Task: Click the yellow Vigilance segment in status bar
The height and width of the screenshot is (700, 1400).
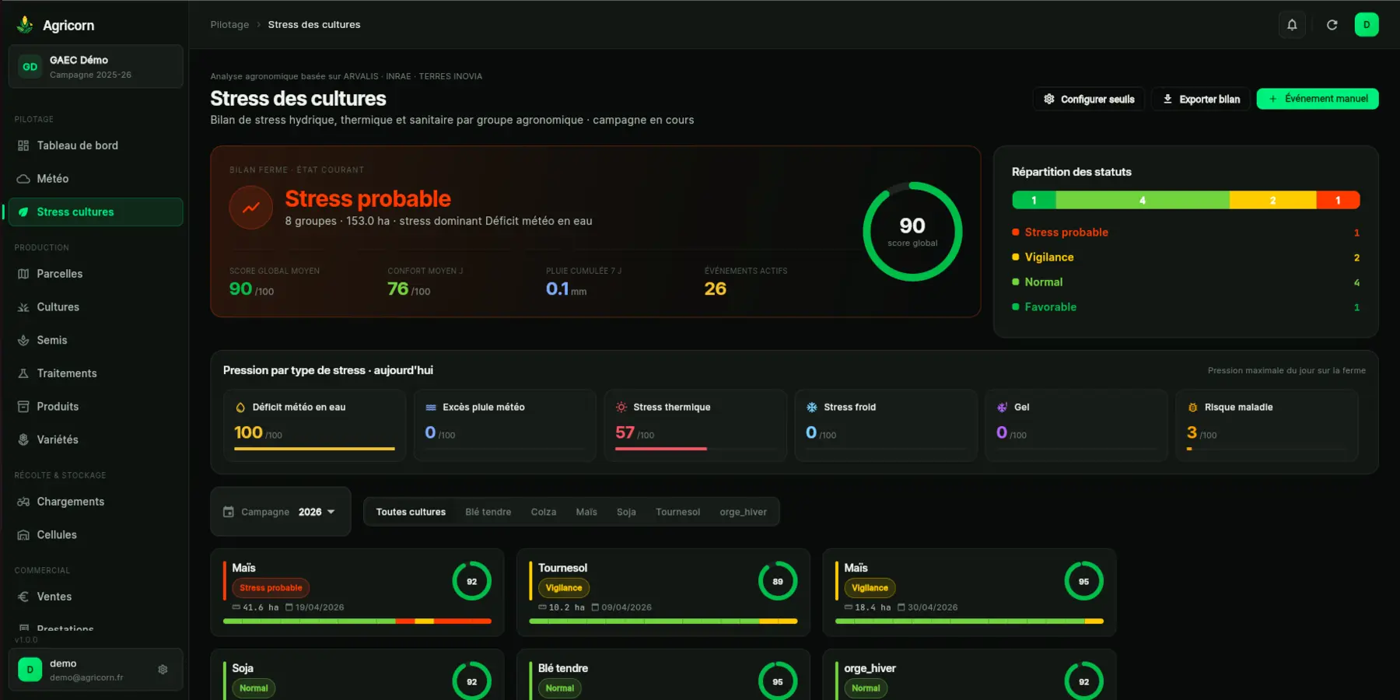Action: point(1272,200)
